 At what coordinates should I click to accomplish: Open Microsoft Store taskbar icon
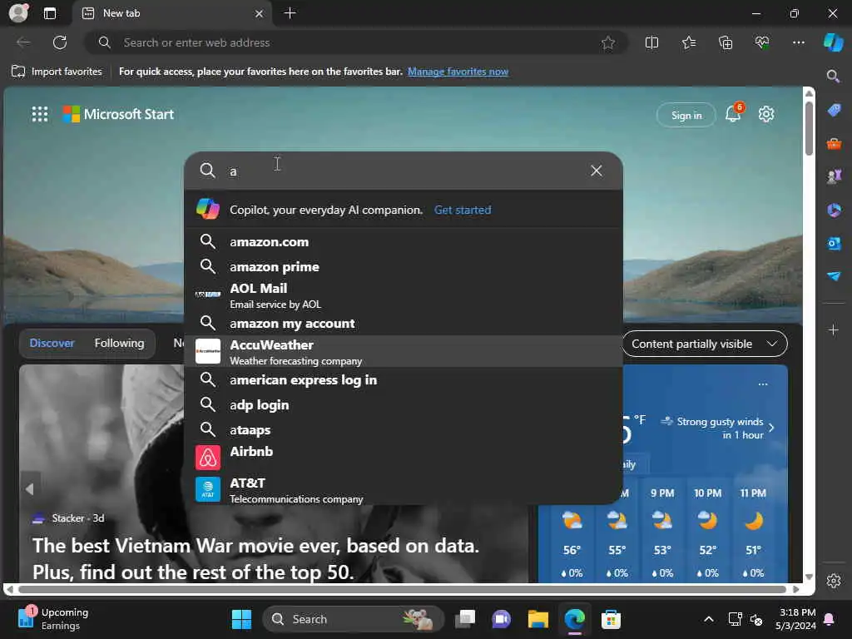pos(611,619)
